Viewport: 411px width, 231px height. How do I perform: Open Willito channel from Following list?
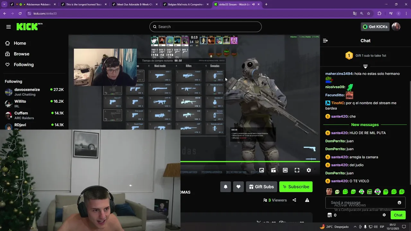click(x=34, y=104)
